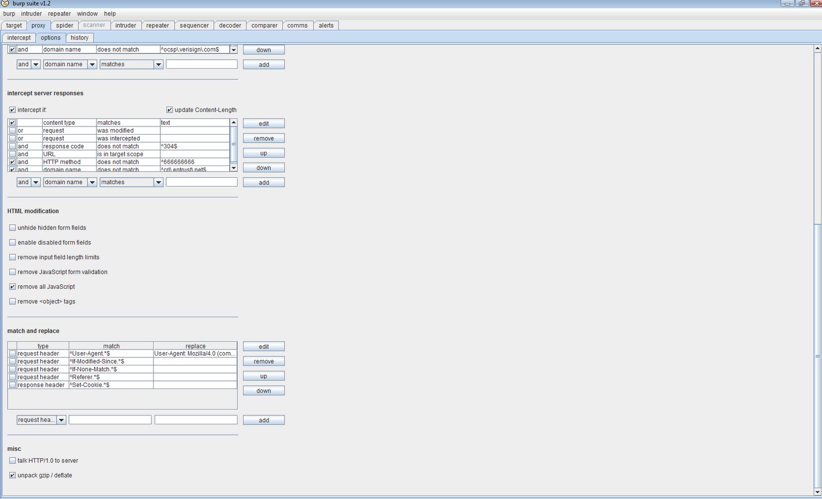Check 'remove input field length limits'
The image size is (822, 499).
tap(12, 257)
